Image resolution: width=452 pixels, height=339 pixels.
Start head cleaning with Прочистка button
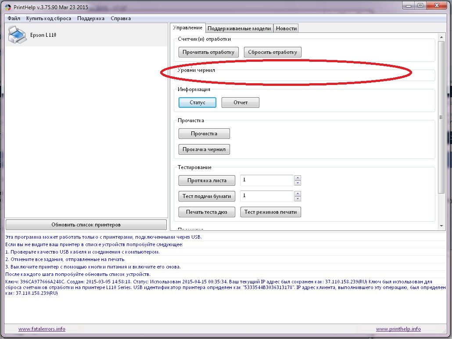click(x=204, y=134)
